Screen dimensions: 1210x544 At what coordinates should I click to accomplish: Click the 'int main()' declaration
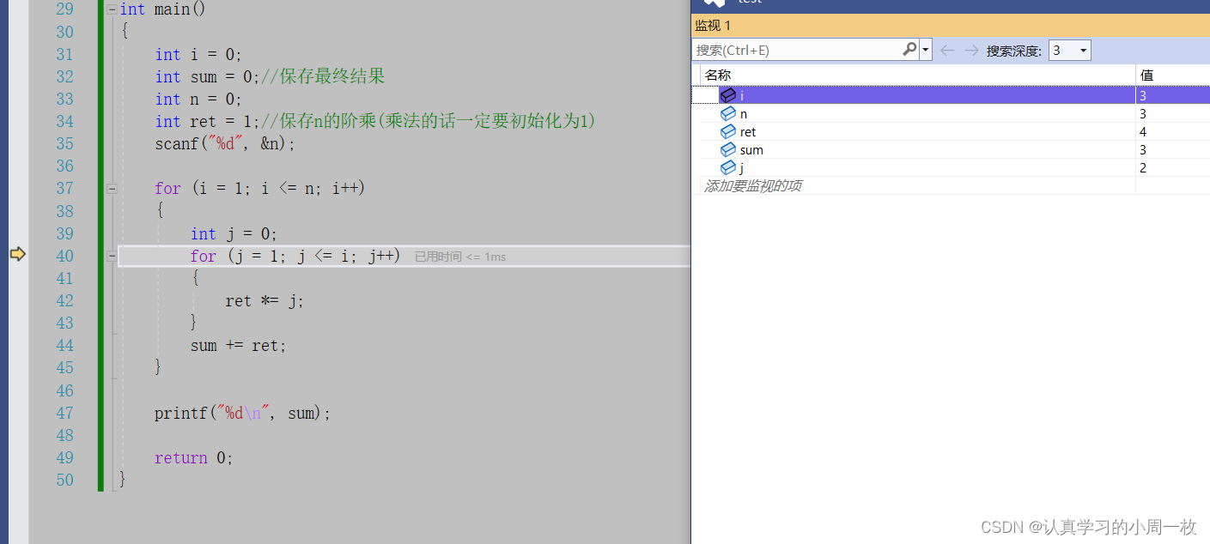coord(162,9)
